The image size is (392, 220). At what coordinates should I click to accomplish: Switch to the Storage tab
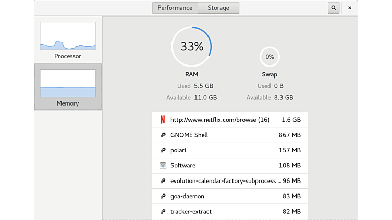tap(218, 8)
